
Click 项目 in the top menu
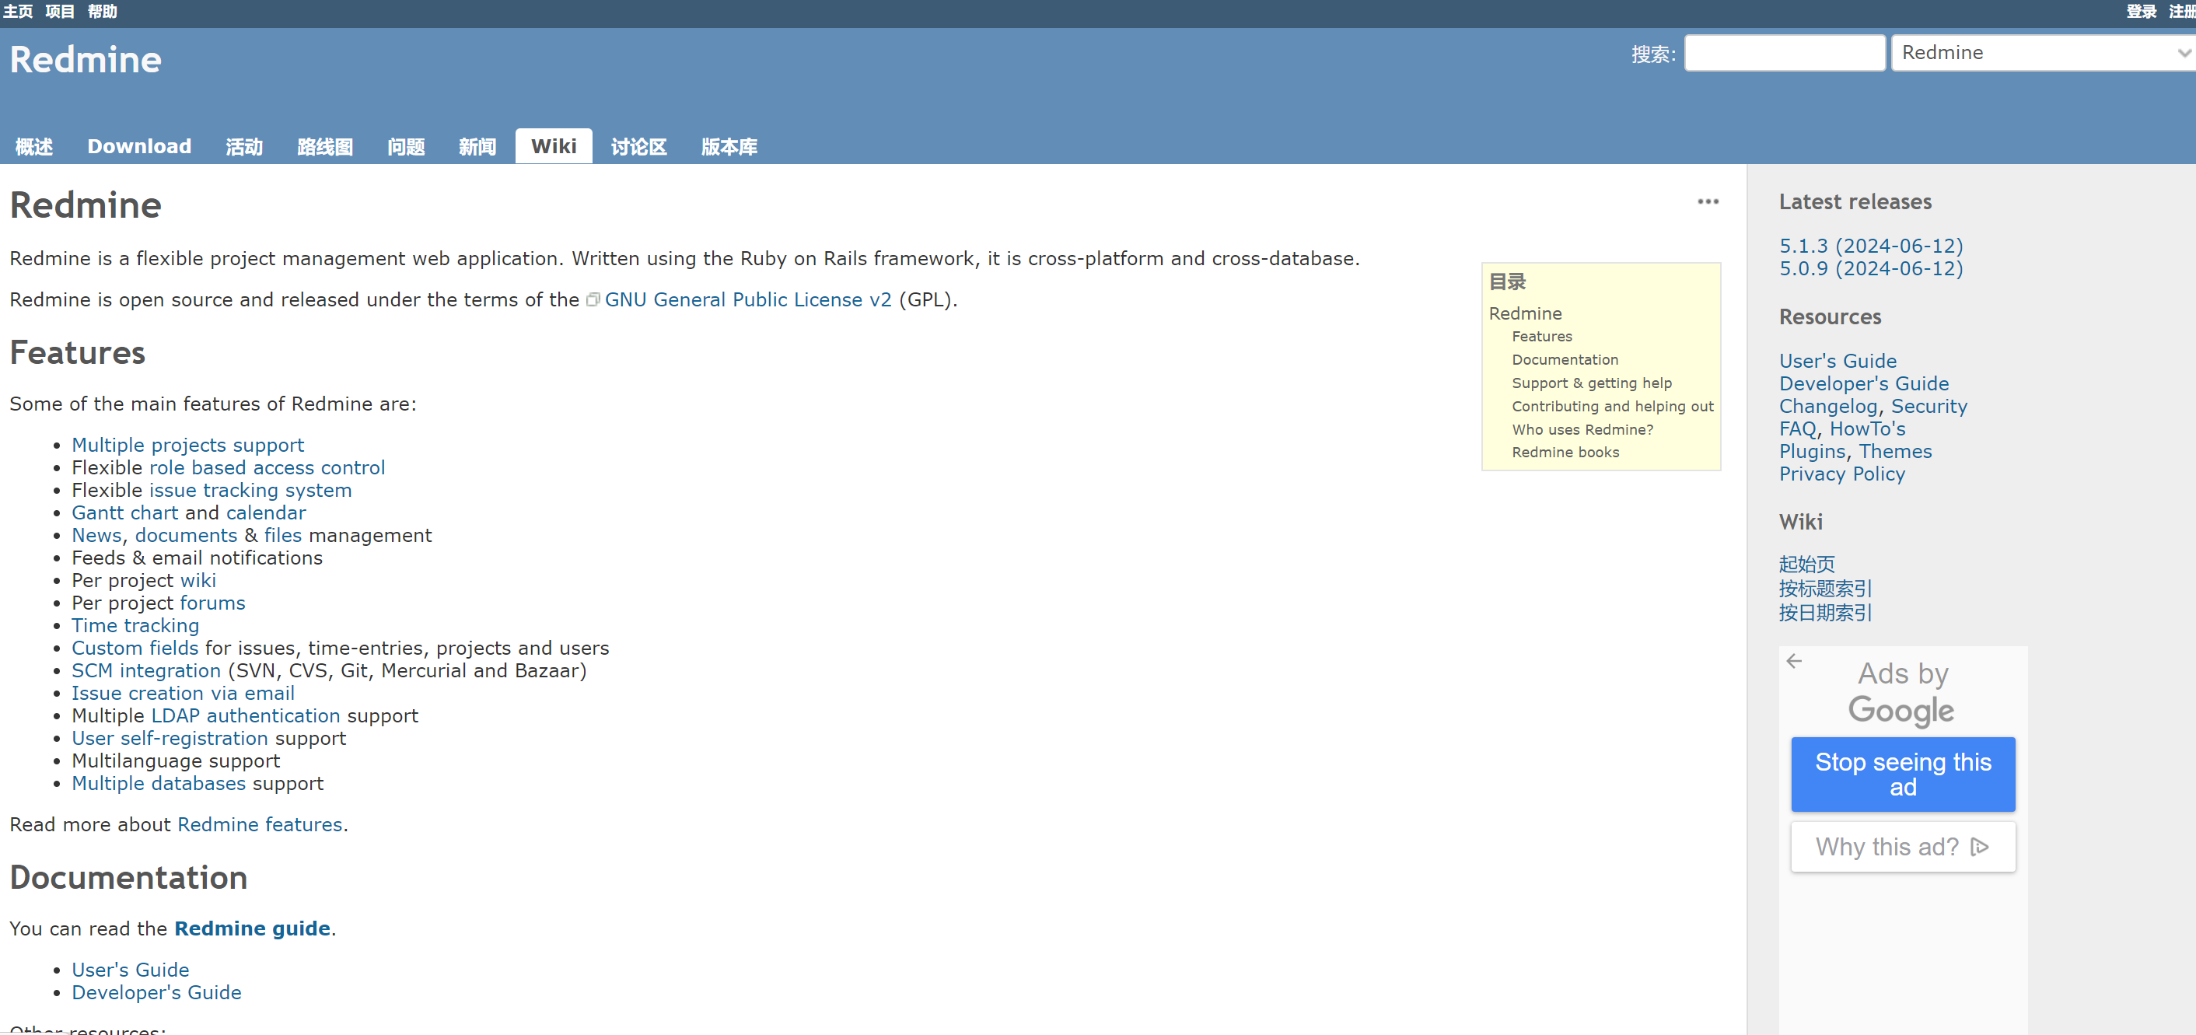(x=60, y=11)
